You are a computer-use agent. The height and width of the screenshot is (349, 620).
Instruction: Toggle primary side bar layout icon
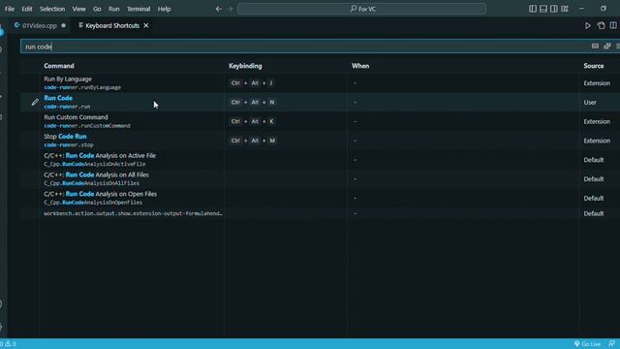pyautogui.click(x=533, y=9)
